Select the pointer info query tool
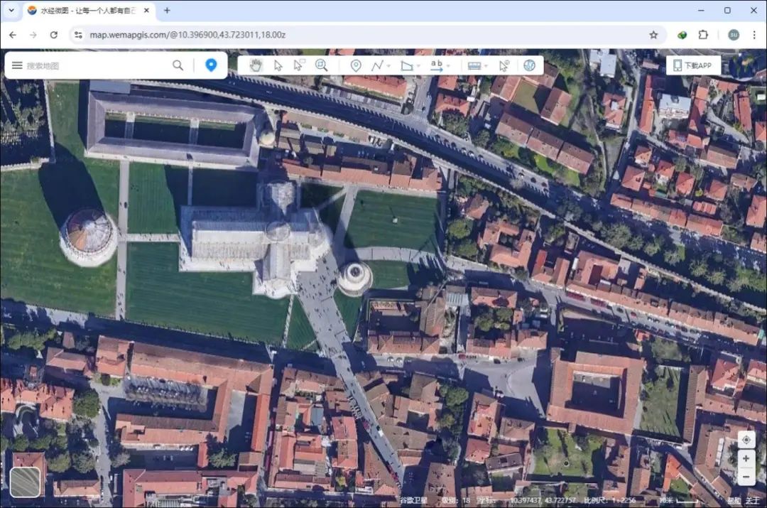The image size is (767, 508). tap(504, 65)
